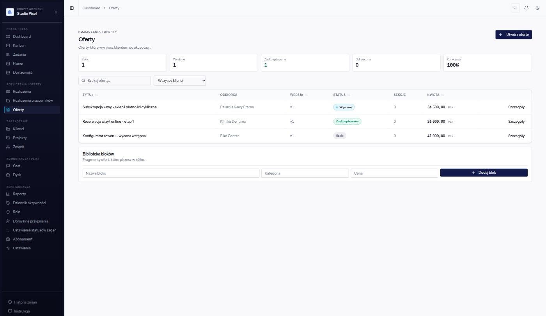This screenshot has height=316, width=546.
Task: Click Dashboard breadcrumb link
Action: (x=91, y=8)
